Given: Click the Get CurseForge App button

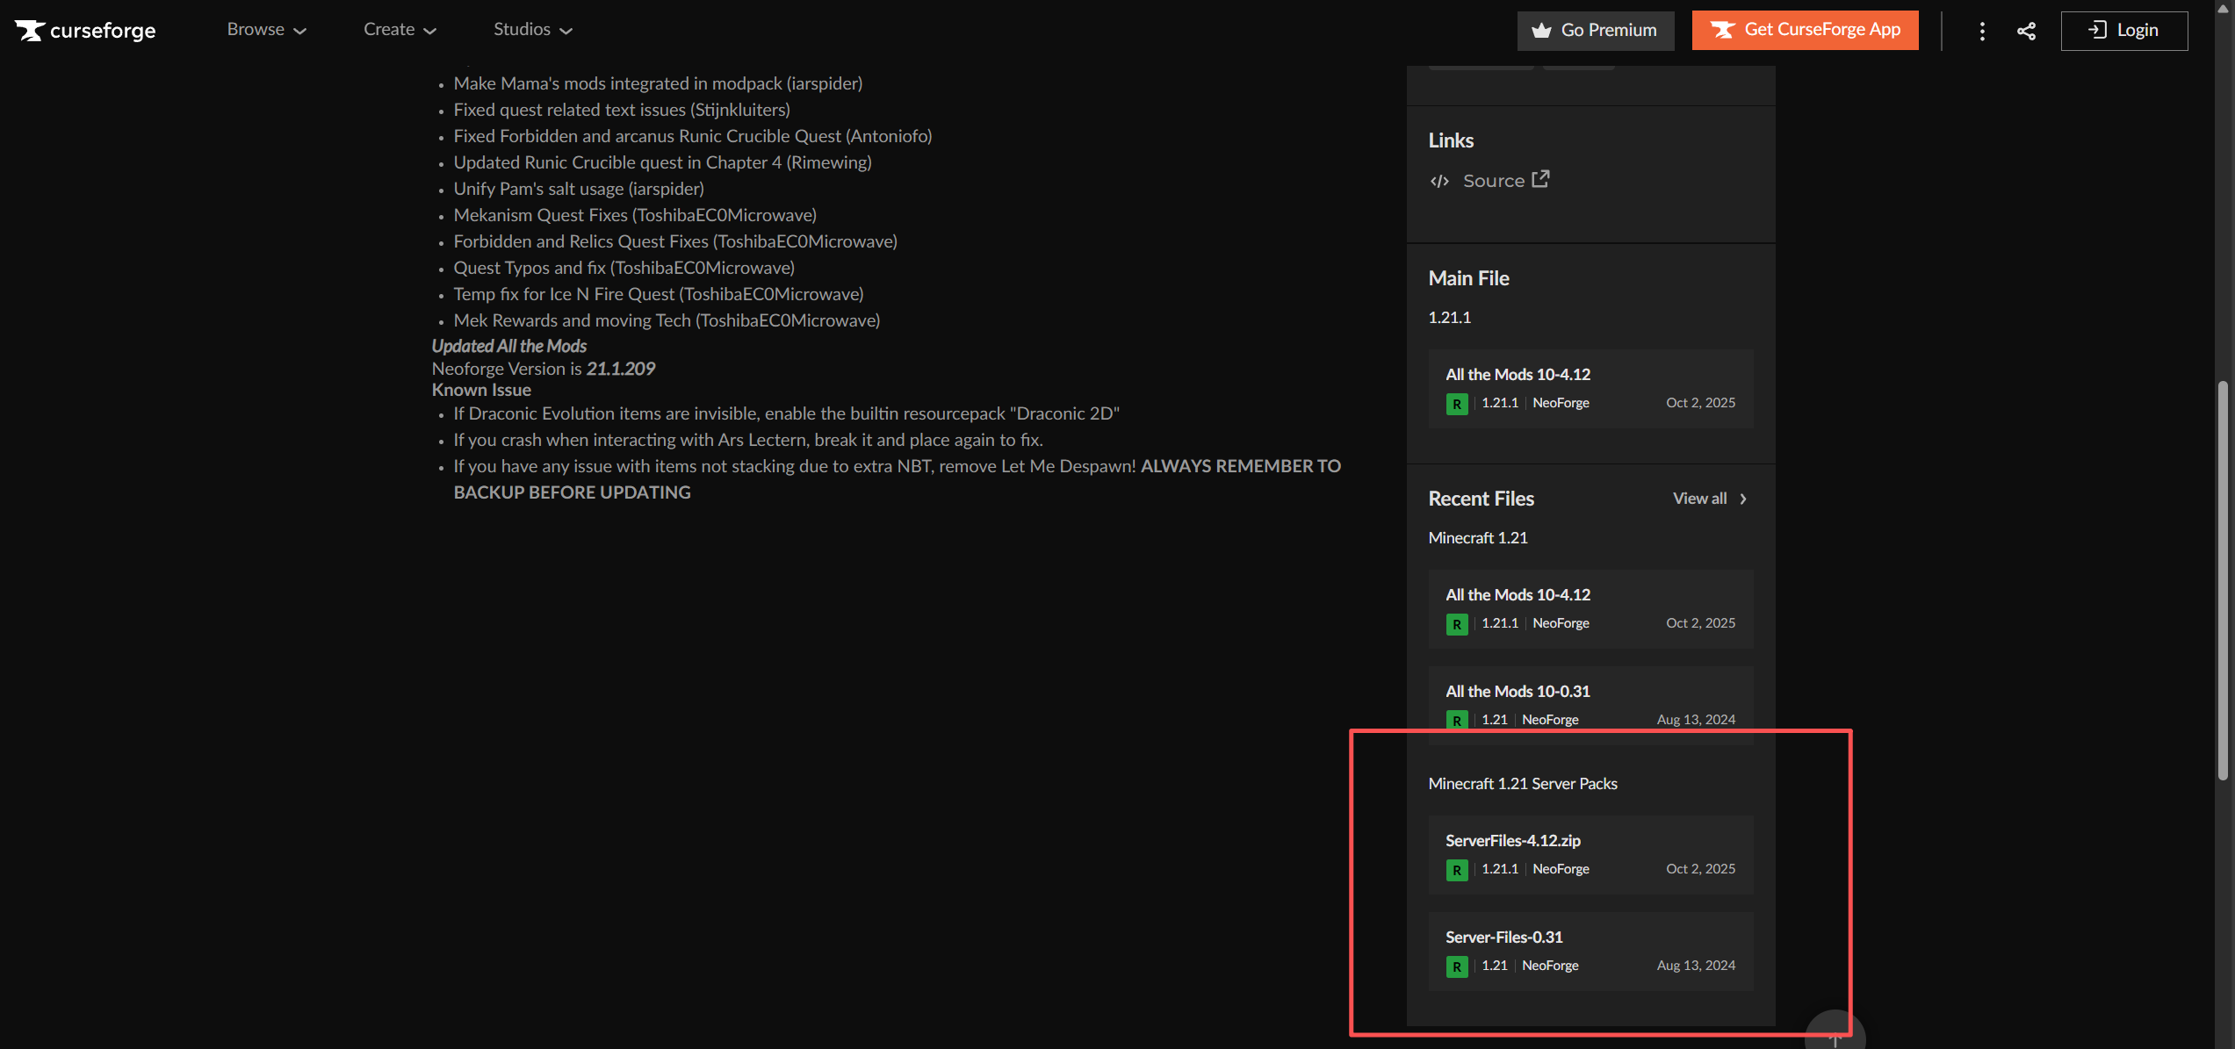Looking at the screenshot, I should click(1805, 30).
